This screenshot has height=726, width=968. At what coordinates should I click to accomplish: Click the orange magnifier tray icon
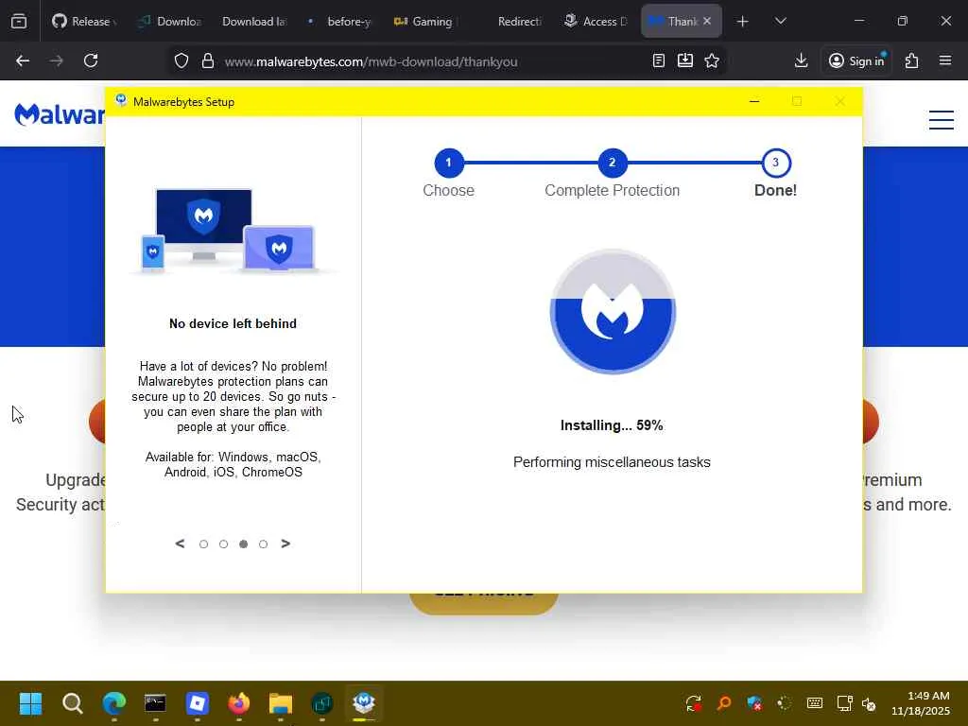pyautogui.click(x=723, y=703)
